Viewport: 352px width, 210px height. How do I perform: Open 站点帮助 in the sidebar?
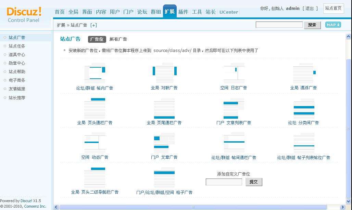point(17,71)
